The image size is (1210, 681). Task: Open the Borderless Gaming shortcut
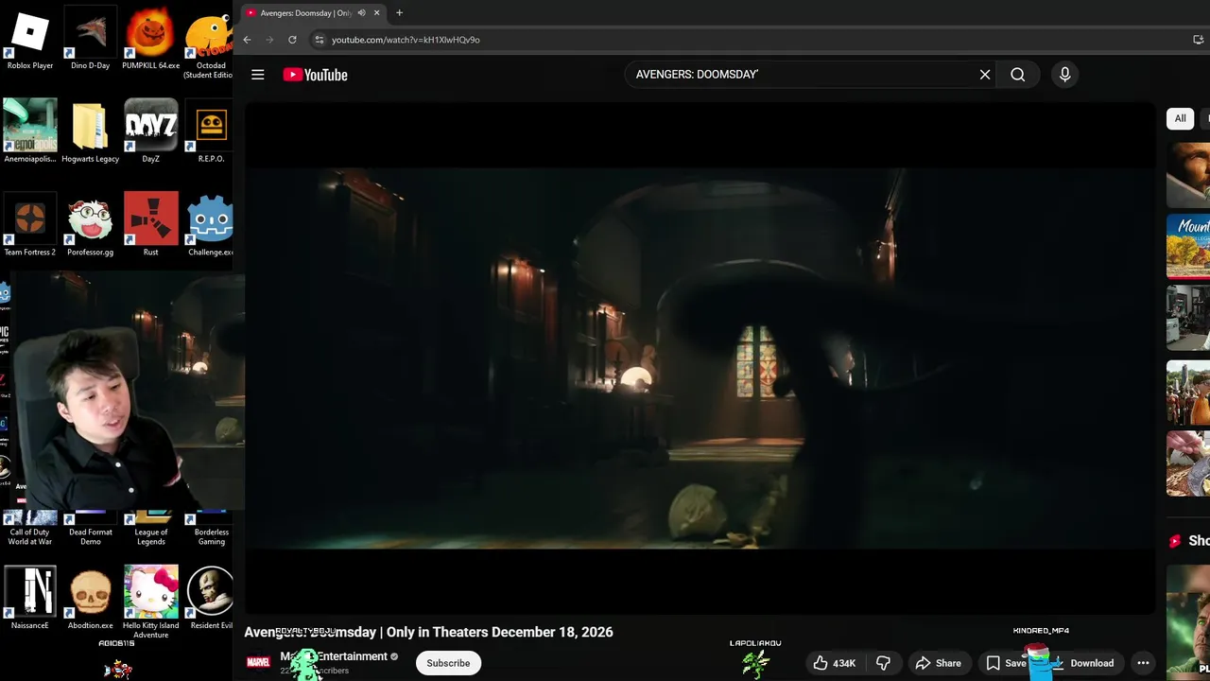click(x=211, y=529)
